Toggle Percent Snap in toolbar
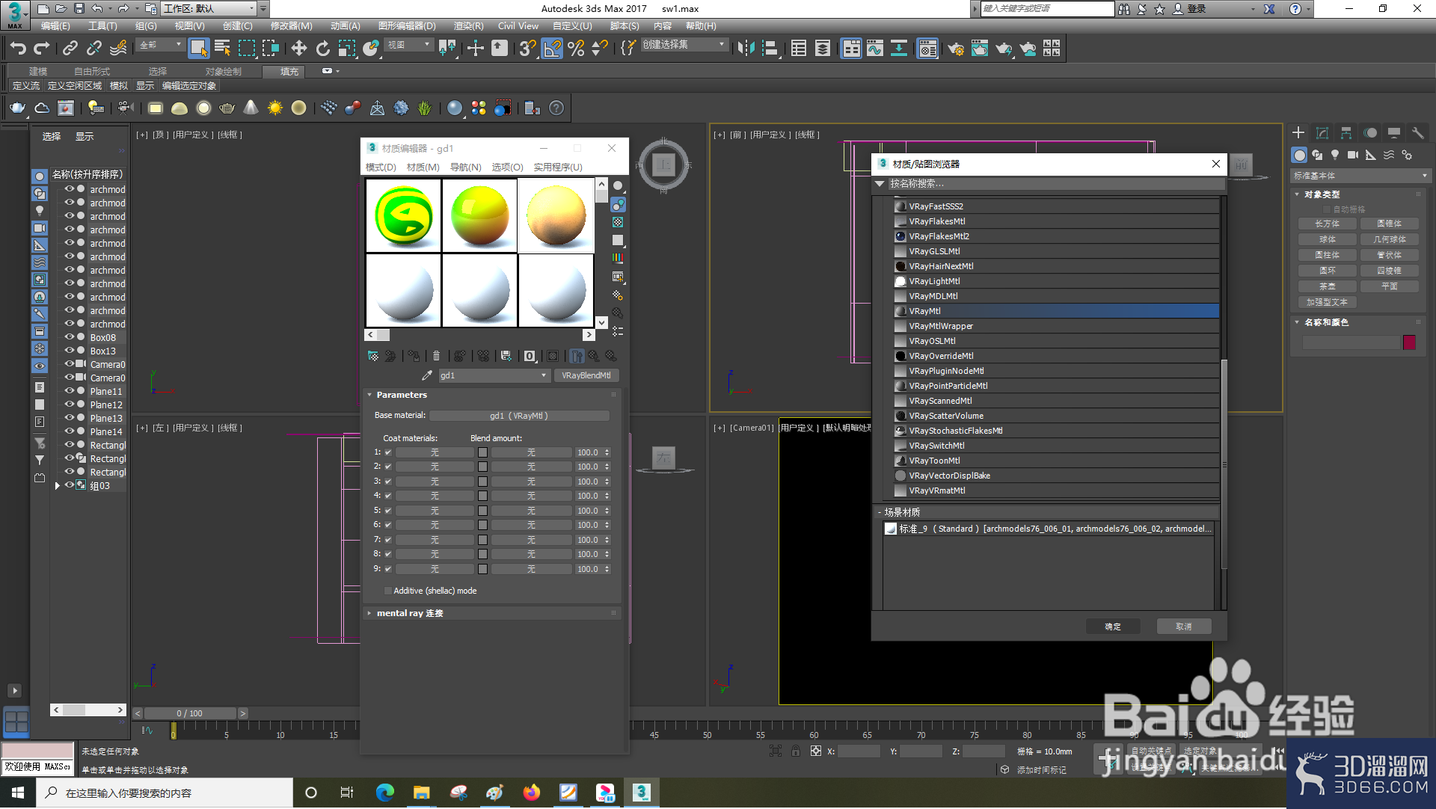Viewport: 1436px width, 809px height. [x=576, y=49]
